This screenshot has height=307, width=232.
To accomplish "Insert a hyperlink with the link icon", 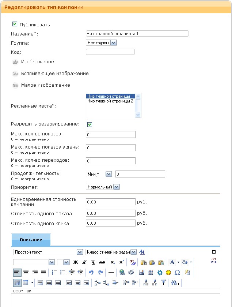I will pyautogui.click(x=122, y=273).
